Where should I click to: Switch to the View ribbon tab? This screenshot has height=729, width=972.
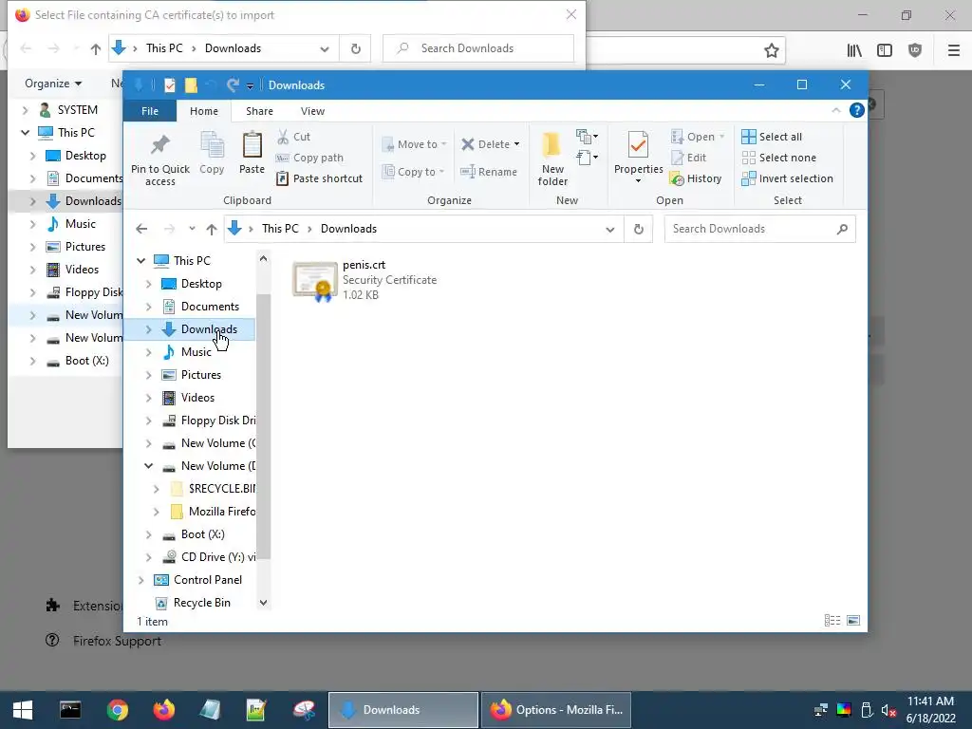(312, 111)
